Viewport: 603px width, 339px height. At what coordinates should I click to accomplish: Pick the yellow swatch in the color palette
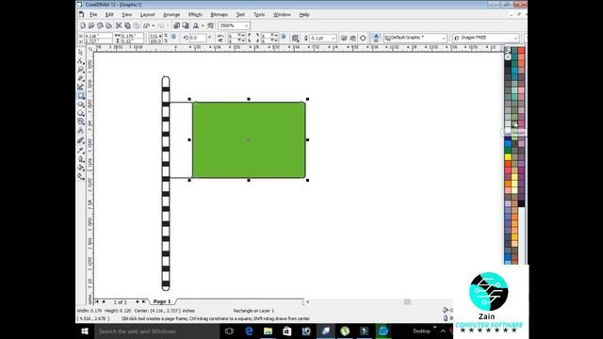tap(508, 157)
